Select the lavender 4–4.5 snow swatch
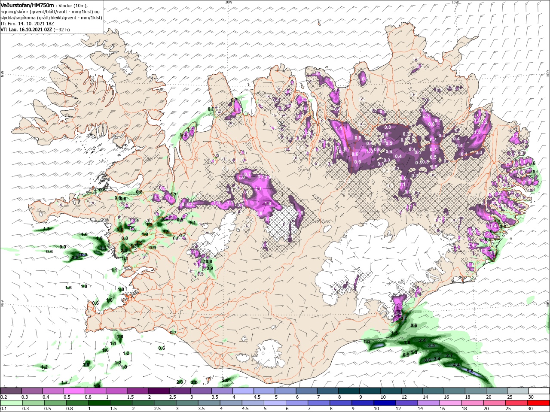Screen dimensions: 550x412 click(243, 391)
